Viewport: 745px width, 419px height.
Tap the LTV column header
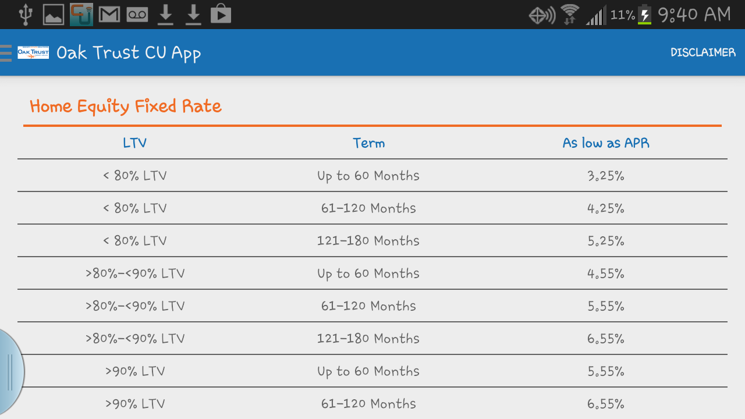[x=135, y=143]
